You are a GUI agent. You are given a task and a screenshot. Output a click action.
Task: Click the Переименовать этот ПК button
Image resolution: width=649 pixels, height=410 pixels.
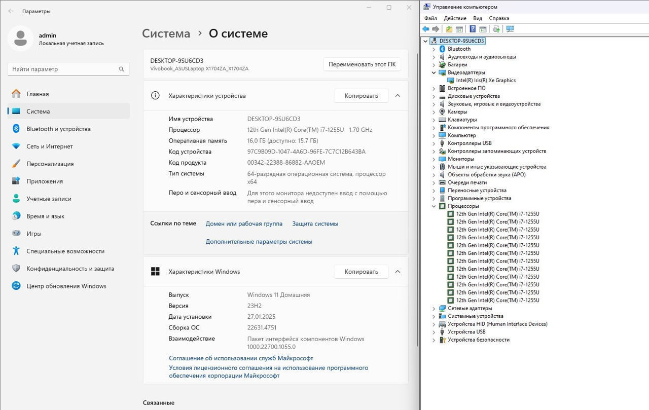coord(362,64)
